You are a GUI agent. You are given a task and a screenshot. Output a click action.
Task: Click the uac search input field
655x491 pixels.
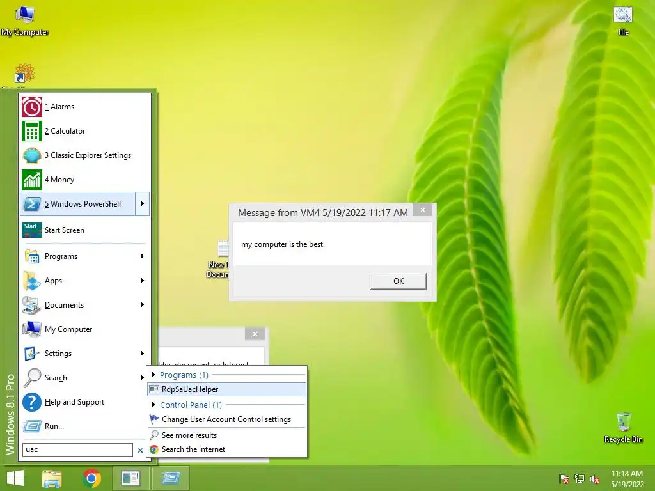(x=77, y=449)
